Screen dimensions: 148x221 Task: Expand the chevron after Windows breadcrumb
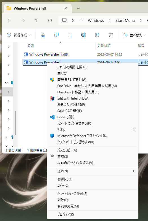point(110,20)
